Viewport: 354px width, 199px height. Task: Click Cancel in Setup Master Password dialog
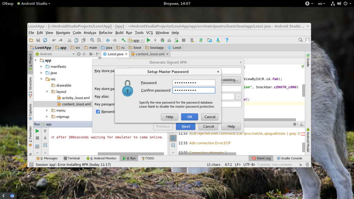(x=210, y=117)
